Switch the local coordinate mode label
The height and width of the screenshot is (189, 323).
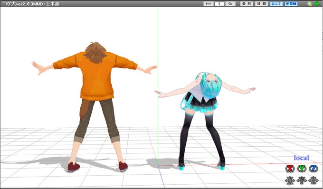coord(301,158)
